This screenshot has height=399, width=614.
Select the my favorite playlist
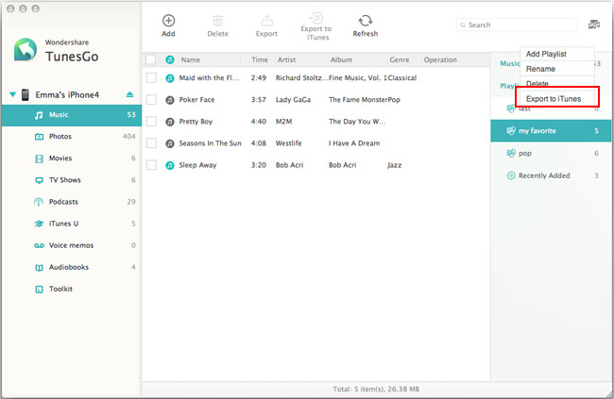[551, 131]
